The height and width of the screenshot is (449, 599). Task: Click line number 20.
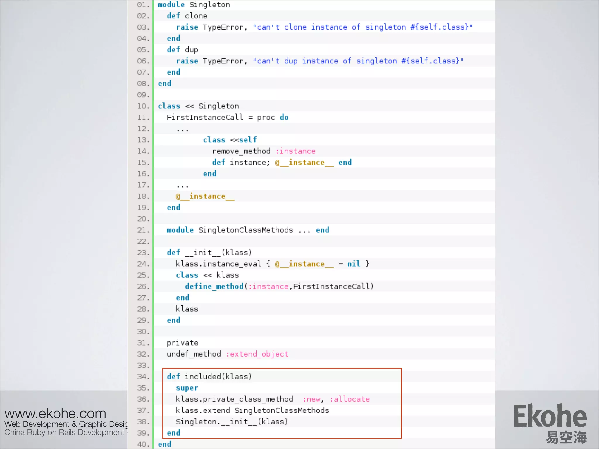pyautogui.click(x=143, y=219)
